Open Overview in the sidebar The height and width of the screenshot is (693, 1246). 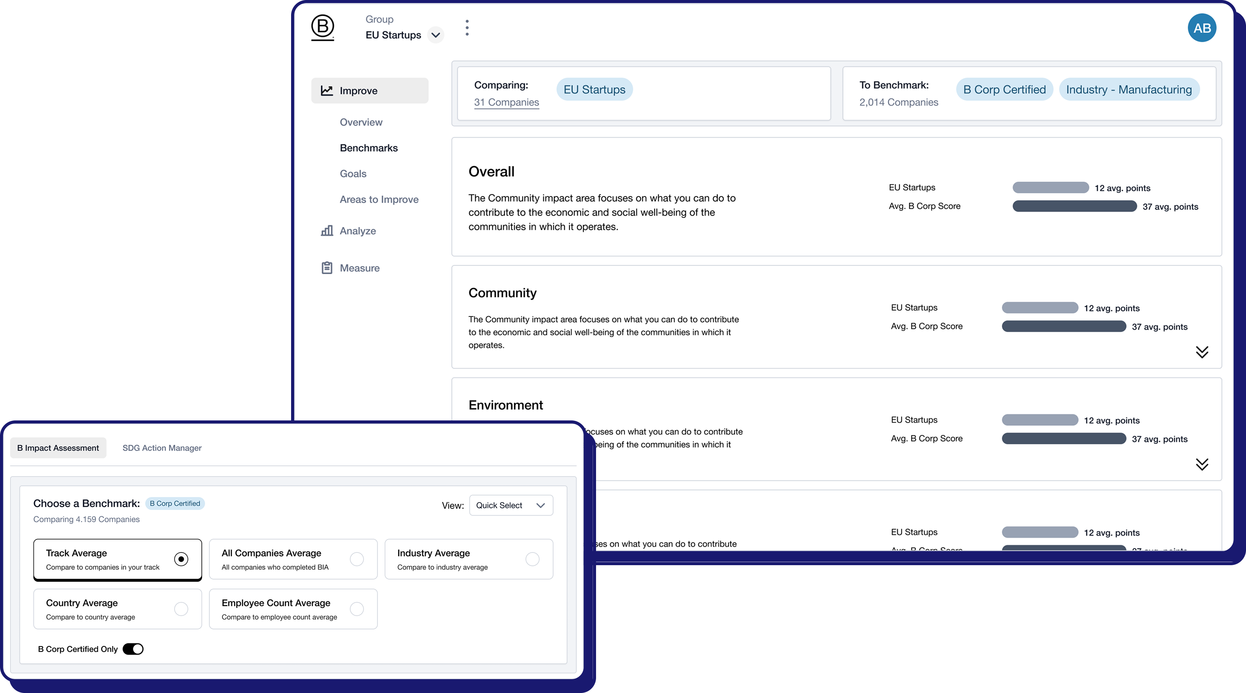click(361, 122)
